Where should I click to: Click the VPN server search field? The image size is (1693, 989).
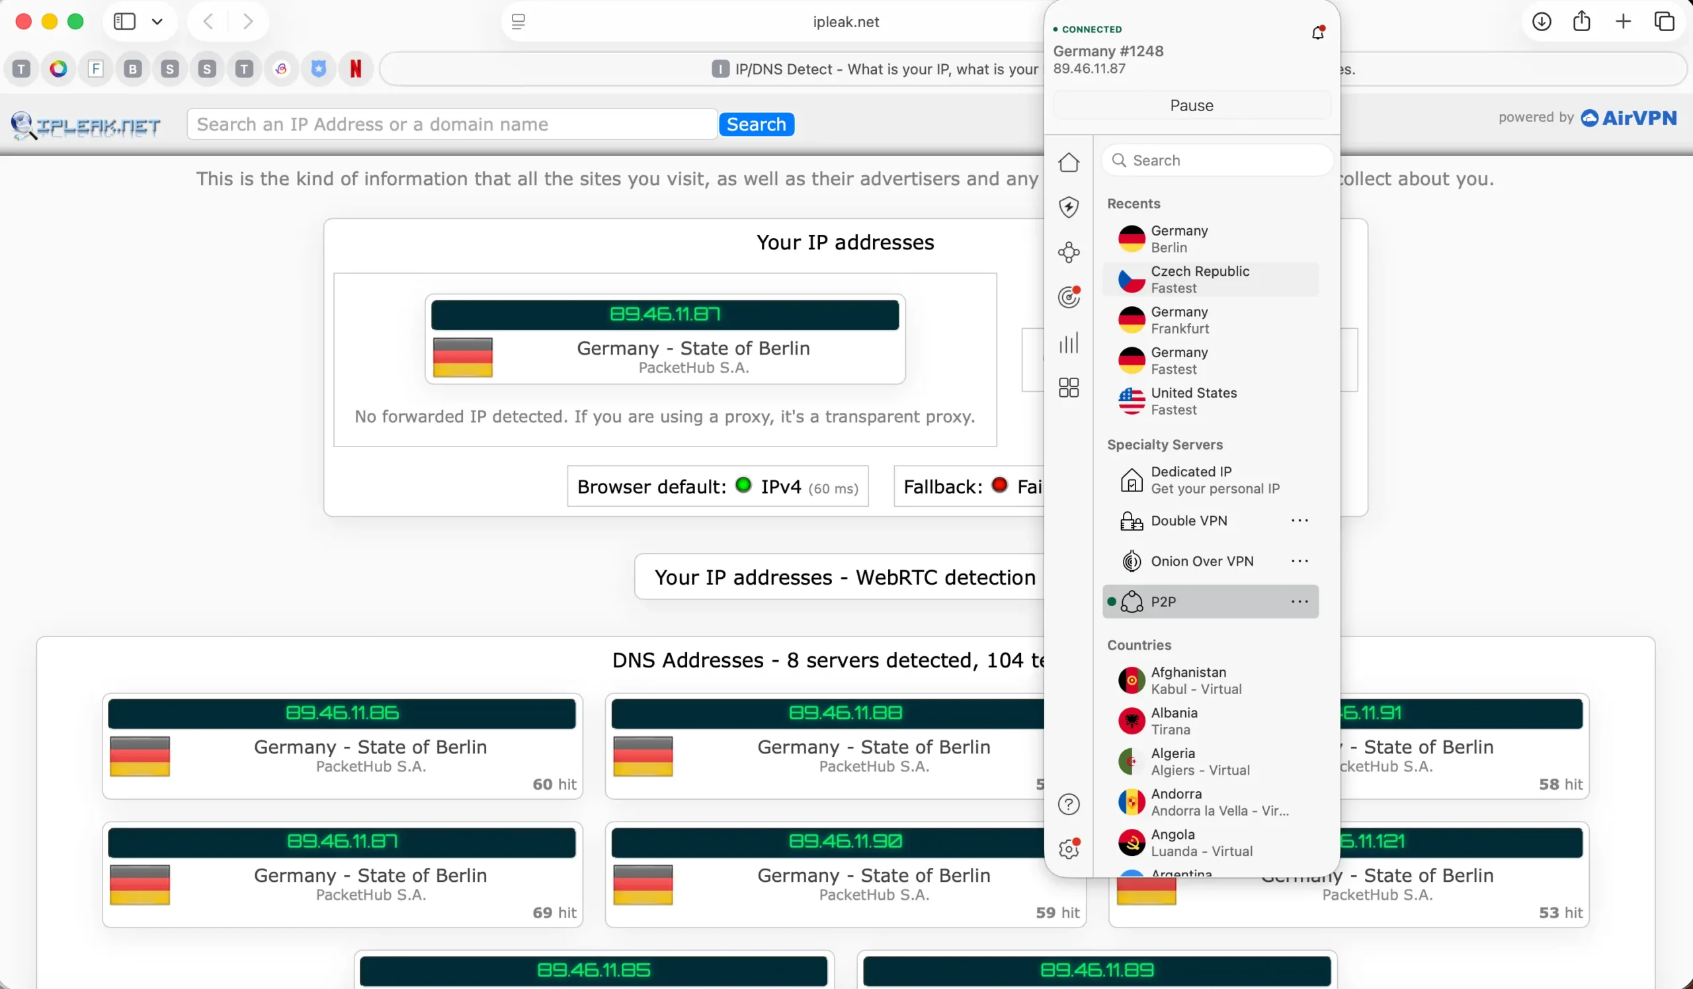[x=1217, y=160]
